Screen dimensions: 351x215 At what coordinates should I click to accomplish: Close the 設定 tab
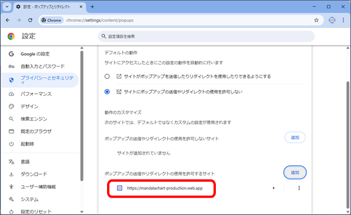coord(81,6)
